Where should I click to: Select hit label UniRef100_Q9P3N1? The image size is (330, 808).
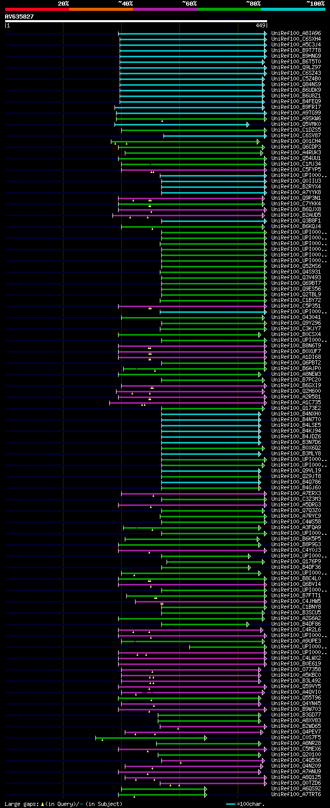point(296,198)
